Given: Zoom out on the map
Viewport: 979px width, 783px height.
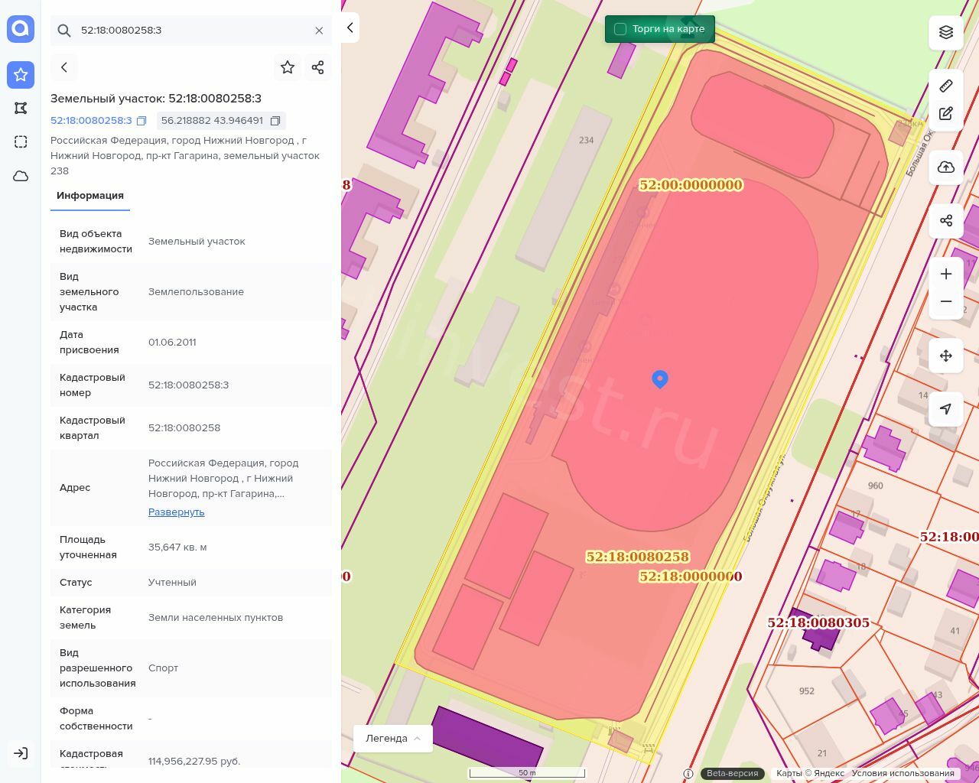Looking at the screenshot, I should click(946, 302).
